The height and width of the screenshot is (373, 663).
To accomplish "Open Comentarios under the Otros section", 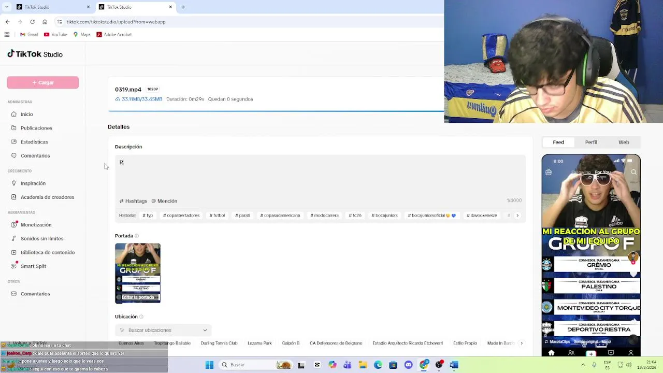I will click(x=35, y=294).
